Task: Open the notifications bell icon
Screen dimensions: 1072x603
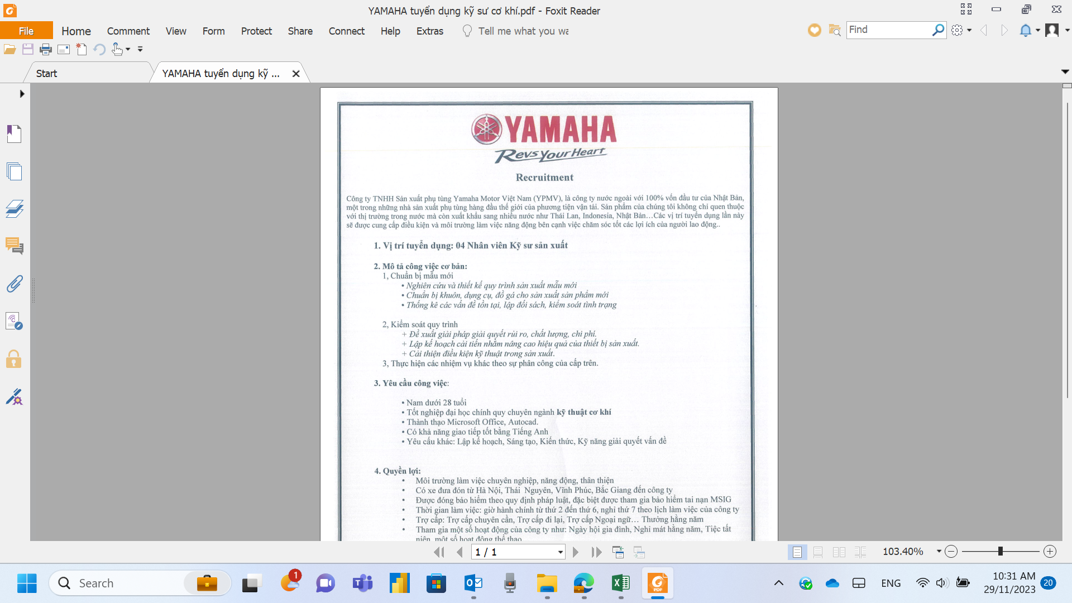Action: (1026, 30)
